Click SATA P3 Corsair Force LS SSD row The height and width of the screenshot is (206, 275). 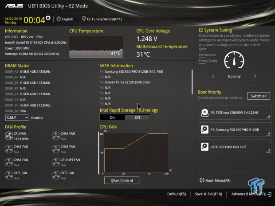point(125,82)
